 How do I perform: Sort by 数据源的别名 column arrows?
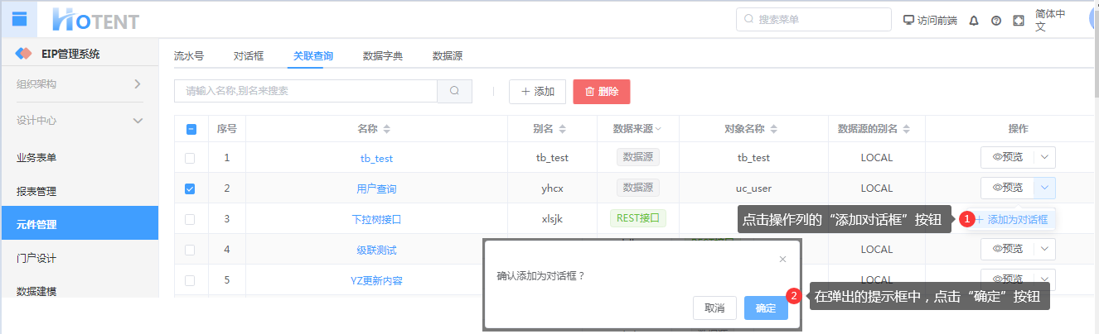907,129
